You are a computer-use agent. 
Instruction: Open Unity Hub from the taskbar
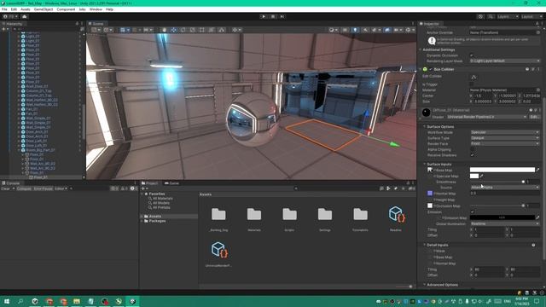35,301
